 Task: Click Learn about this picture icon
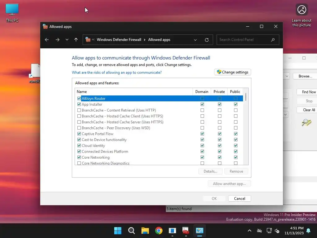click(x=302, y=15)
